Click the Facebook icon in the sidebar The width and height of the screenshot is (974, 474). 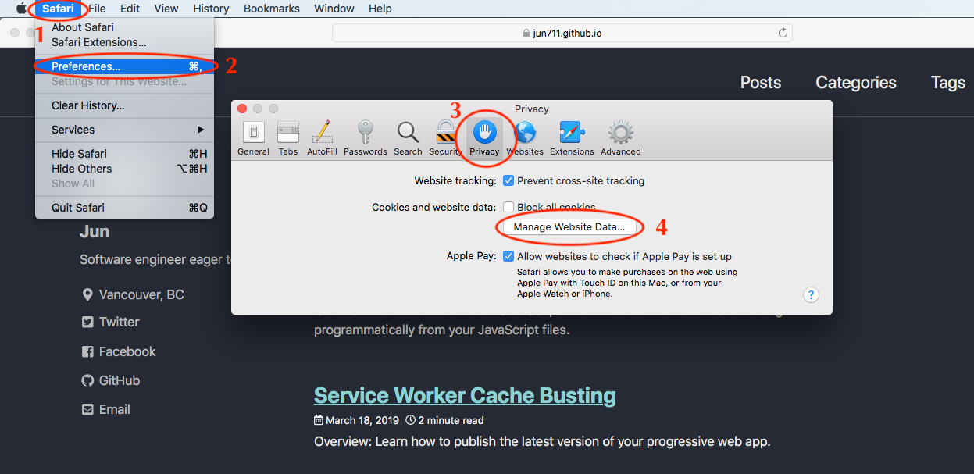click(87, 352)
